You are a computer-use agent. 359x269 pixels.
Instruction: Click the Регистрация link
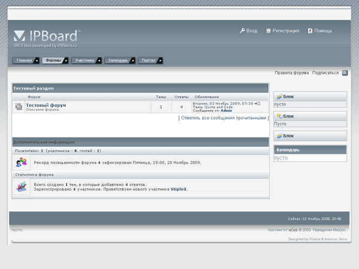point(286,30)
